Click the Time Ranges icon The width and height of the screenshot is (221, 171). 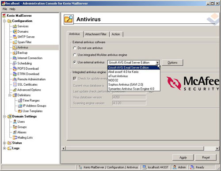(x=20, y=100)
